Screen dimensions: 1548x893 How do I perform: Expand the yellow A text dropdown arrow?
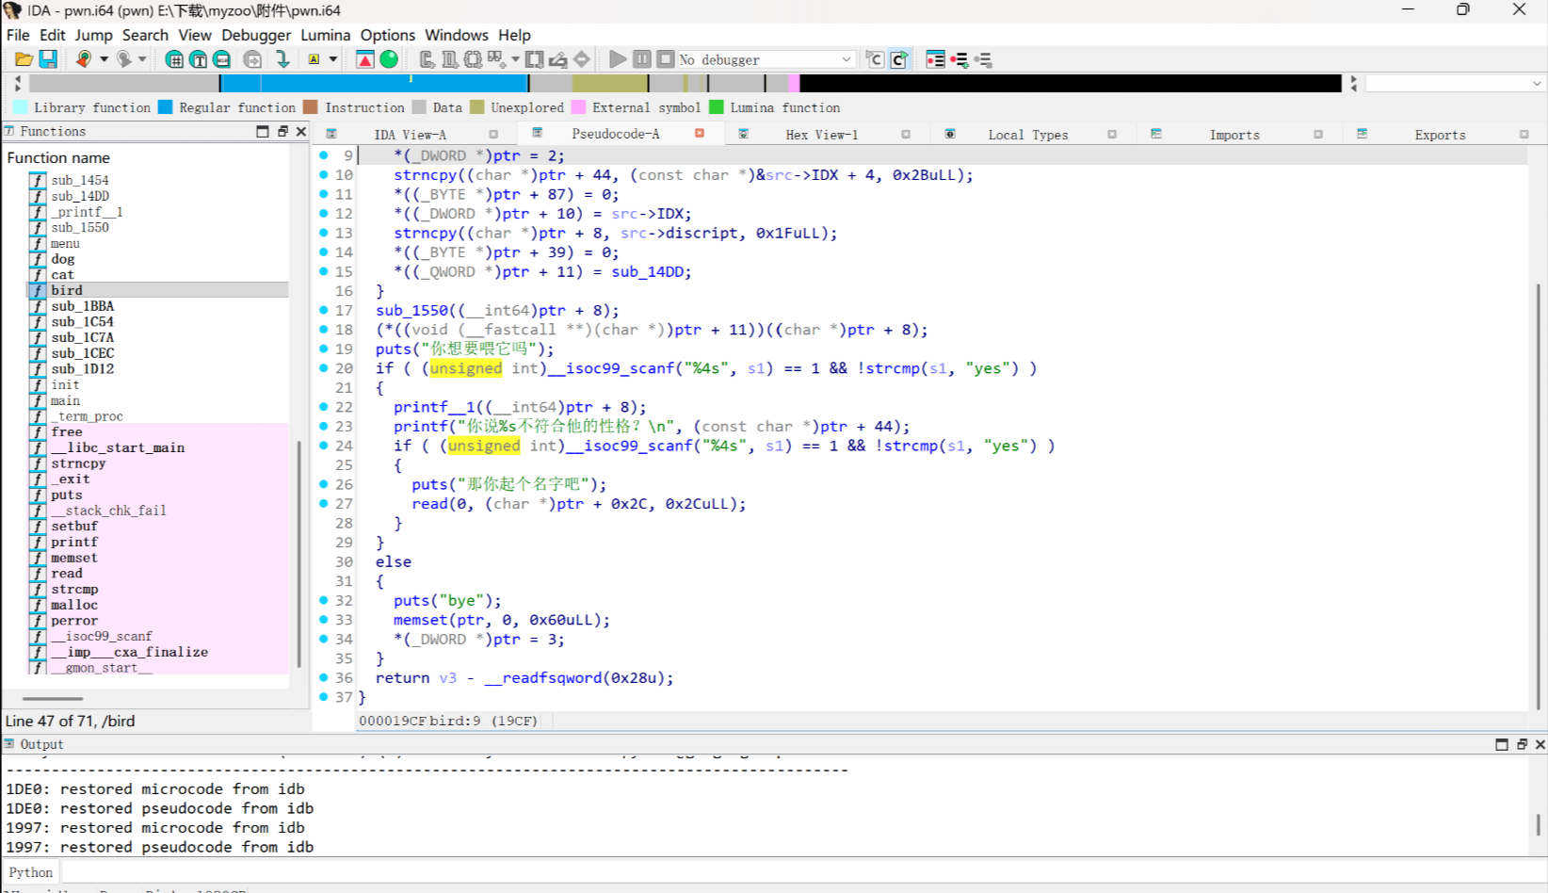click(x=333, y=59)
